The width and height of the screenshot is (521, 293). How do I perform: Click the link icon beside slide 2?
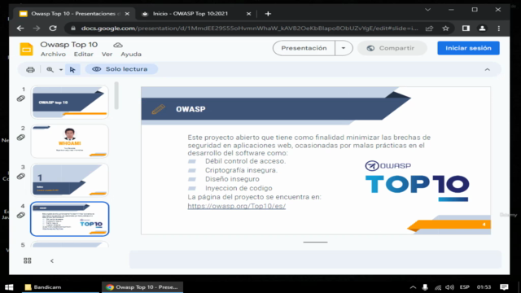[x=21, y=138]
